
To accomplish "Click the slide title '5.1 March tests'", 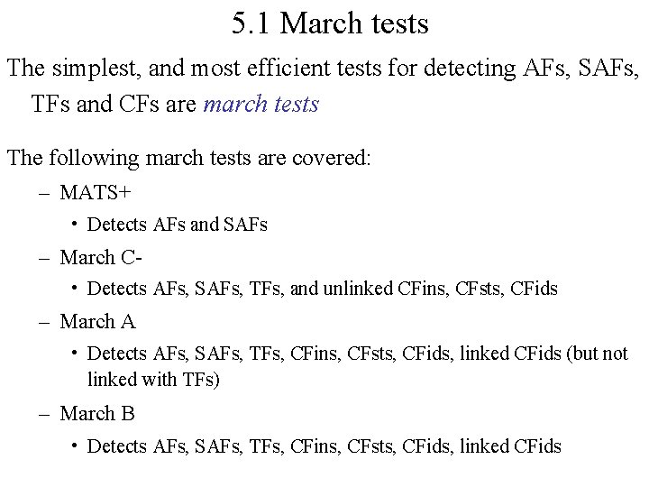I will tap(330, 23).
